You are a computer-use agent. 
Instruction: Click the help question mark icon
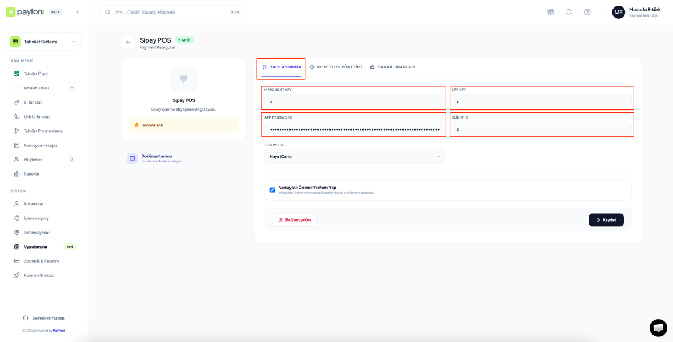[587, 12]
